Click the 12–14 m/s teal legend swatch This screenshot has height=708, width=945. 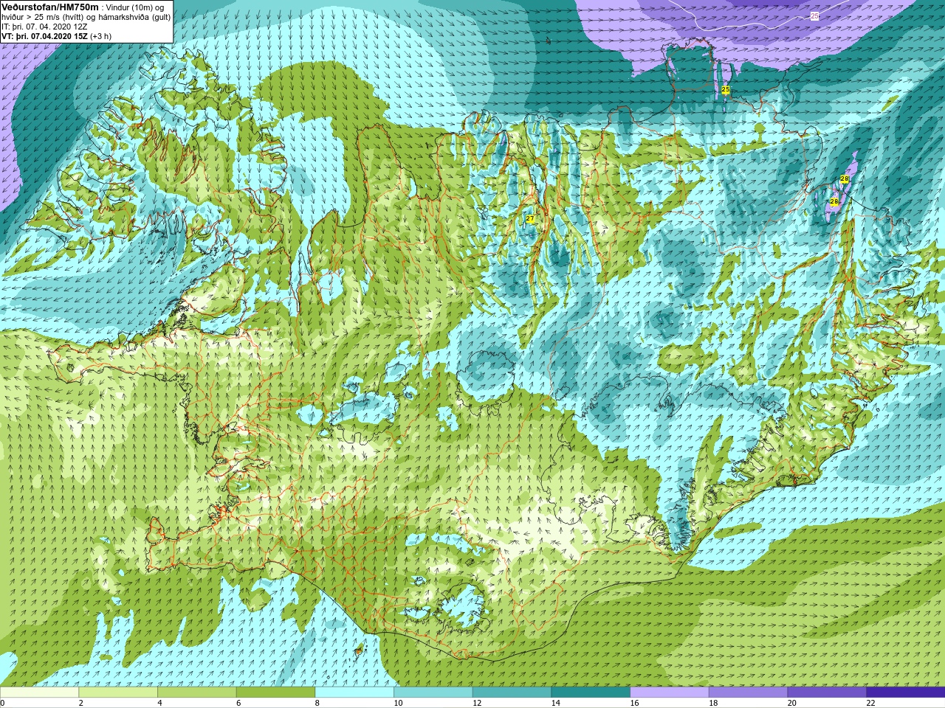coord(512,693)
